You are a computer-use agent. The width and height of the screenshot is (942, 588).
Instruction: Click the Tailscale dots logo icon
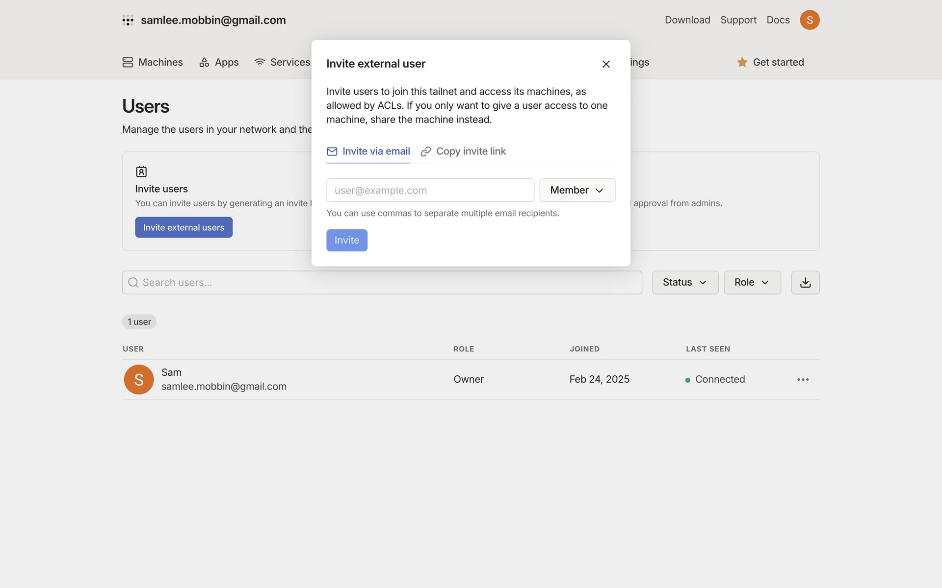(x=128, y=20)
